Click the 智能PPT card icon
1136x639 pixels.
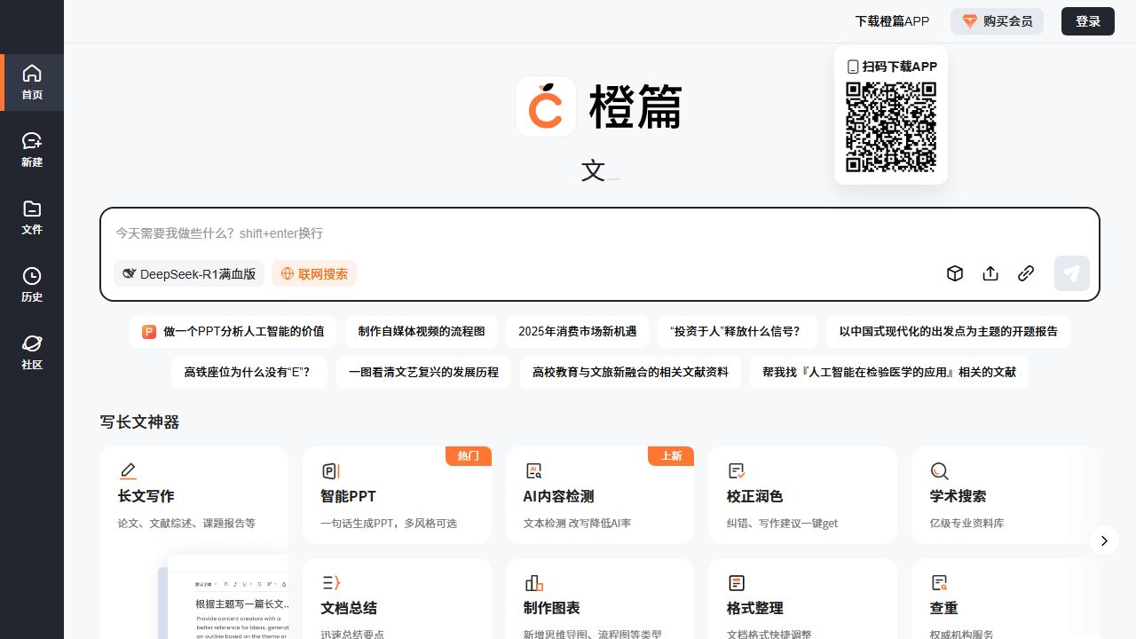[x=330, y=470]
